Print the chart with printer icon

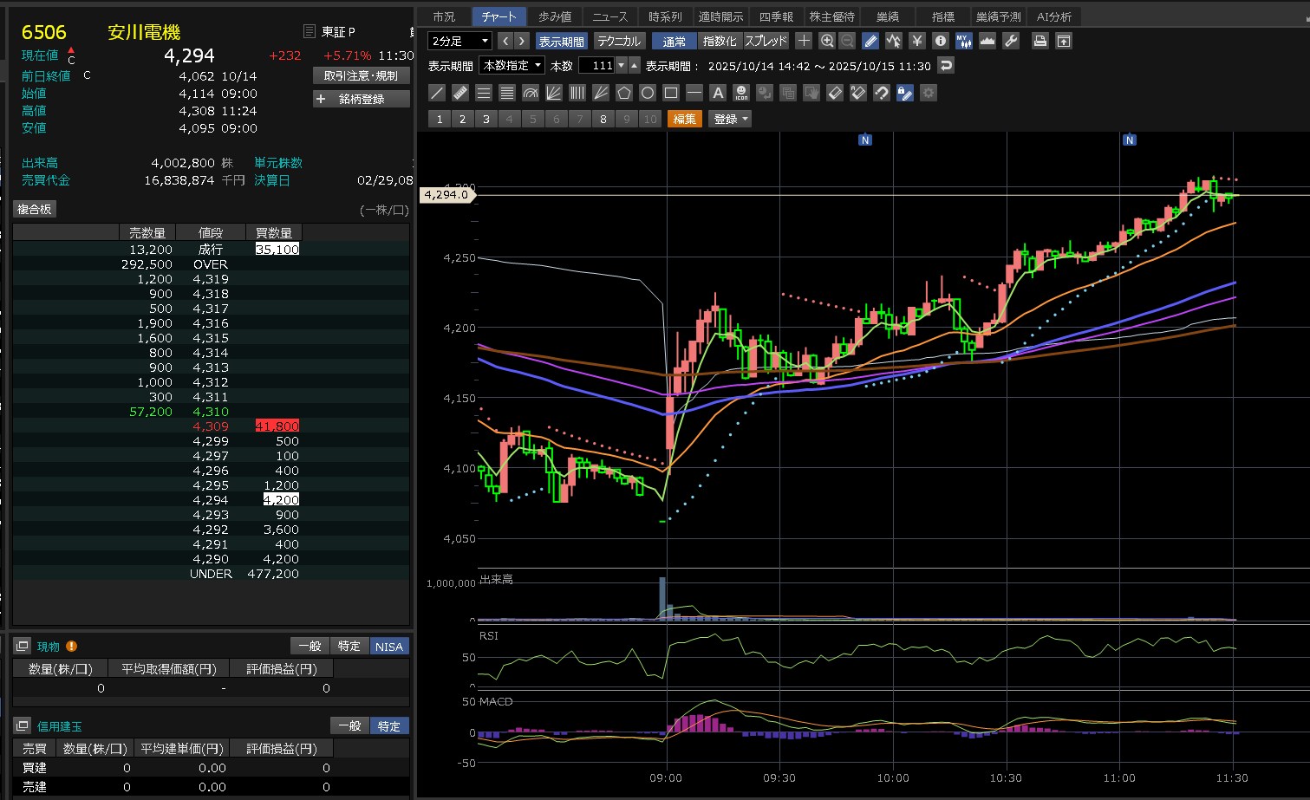(x=1040, y=41)
